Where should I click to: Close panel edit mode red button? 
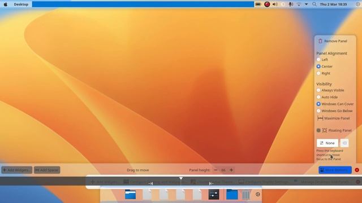click(357, 170)
